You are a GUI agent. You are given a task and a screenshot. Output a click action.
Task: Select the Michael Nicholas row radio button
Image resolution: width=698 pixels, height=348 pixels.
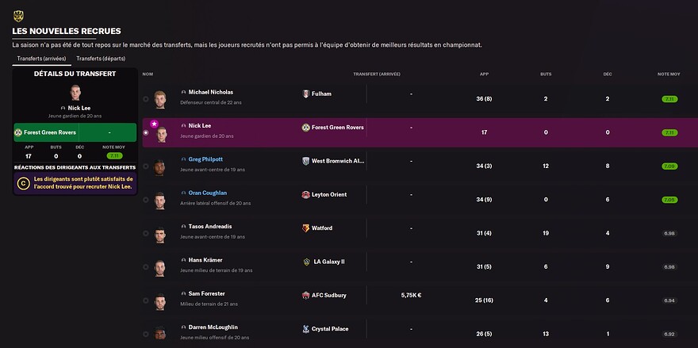pyautogui.click(x=146, y=99)
